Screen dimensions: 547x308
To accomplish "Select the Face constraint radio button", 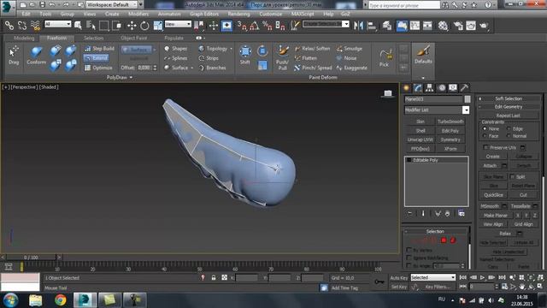I will click(485, 136).
